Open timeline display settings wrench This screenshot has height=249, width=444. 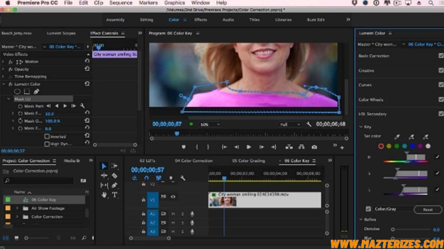pos(183,178)
